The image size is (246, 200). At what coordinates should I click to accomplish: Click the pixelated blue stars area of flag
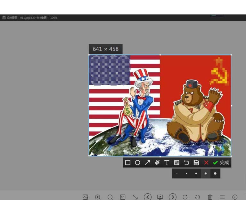tap(110, 70)
